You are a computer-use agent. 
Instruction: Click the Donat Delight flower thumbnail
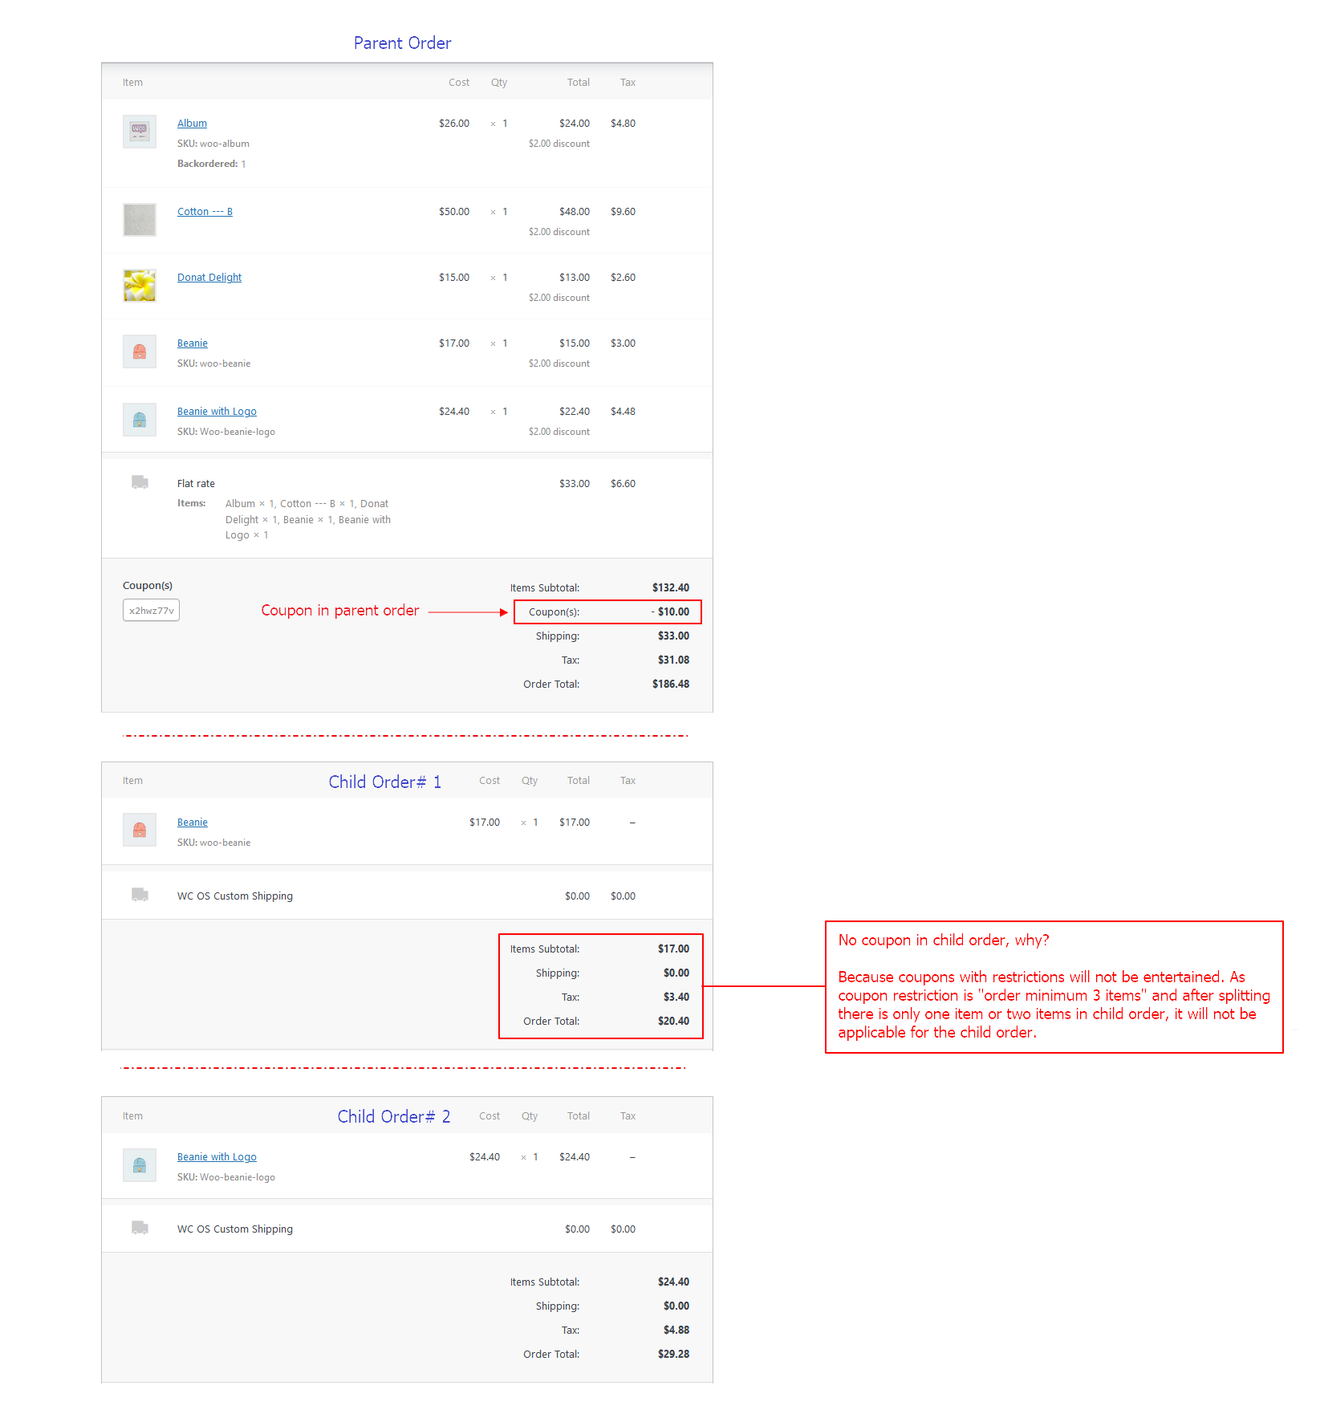(x=140, y=286)
